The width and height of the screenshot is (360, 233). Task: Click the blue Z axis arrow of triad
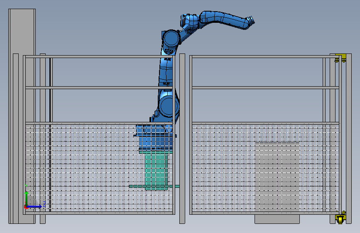[35, 206]
